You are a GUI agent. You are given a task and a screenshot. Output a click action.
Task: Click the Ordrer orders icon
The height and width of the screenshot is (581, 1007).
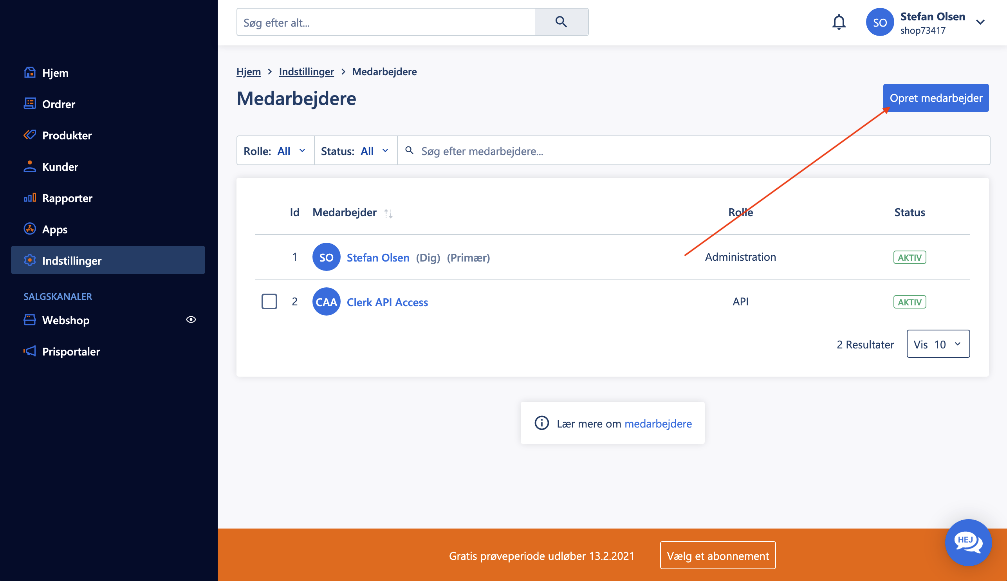[x=30, y=104]
